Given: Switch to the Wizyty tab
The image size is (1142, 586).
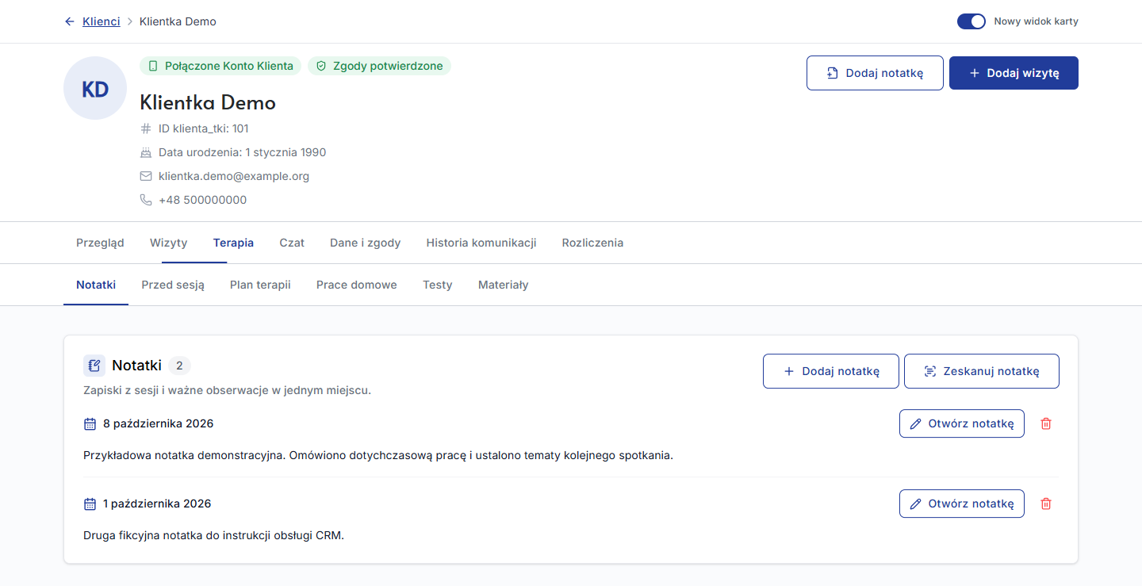Looking at the screenshot, I should pyautogui.click(x=169, y=243).
